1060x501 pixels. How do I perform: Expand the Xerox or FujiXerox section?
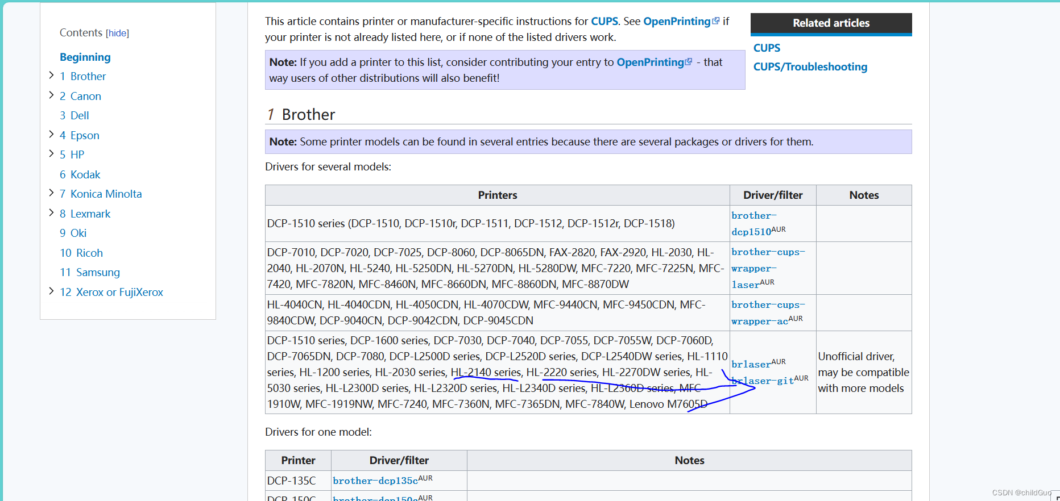click(x=51, y=291)
